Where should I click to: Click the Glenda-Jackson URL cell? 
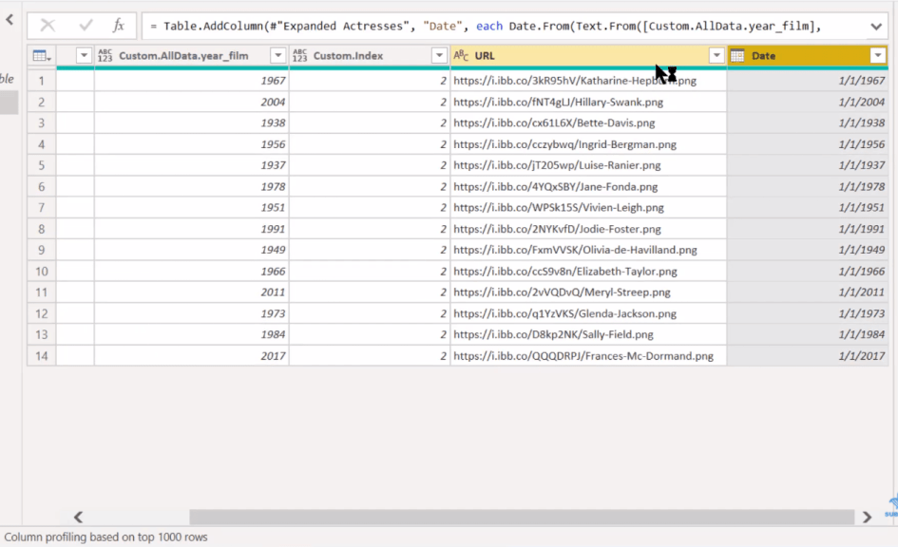click(588, 313)
